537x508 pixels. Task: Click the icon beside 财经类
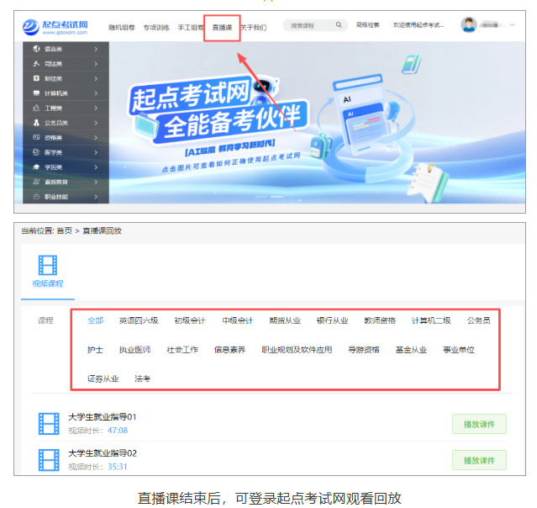point(36,78)
